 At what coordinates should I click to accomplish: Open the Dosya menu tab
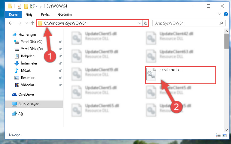click(13, 14)
